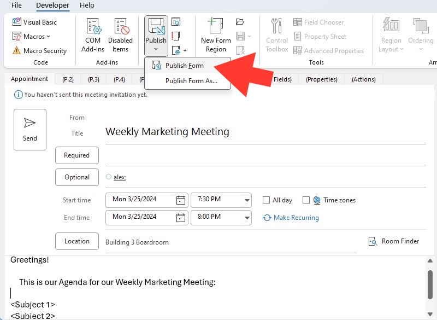The height and width of the screenshot is (320, 437).
Task: Open Macro Security settings
Action: coord(39,50)
